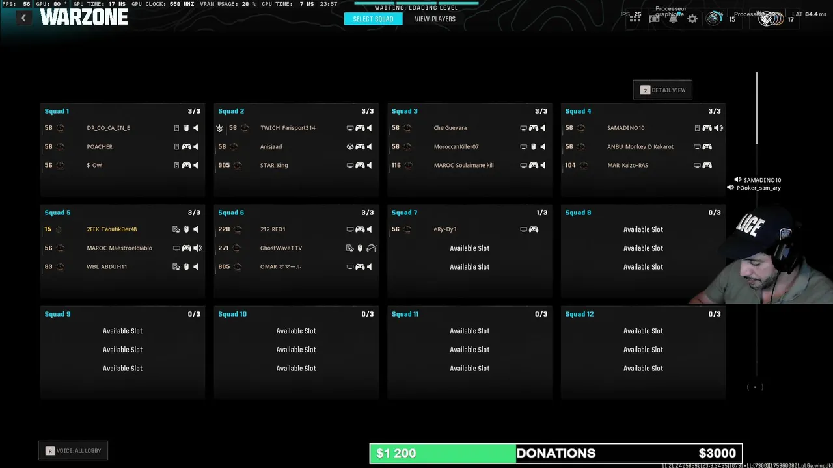Image resolution: width=833 pixels, height=468 pixels.
Task: Switch to the View Players tab
Action: 435,19
